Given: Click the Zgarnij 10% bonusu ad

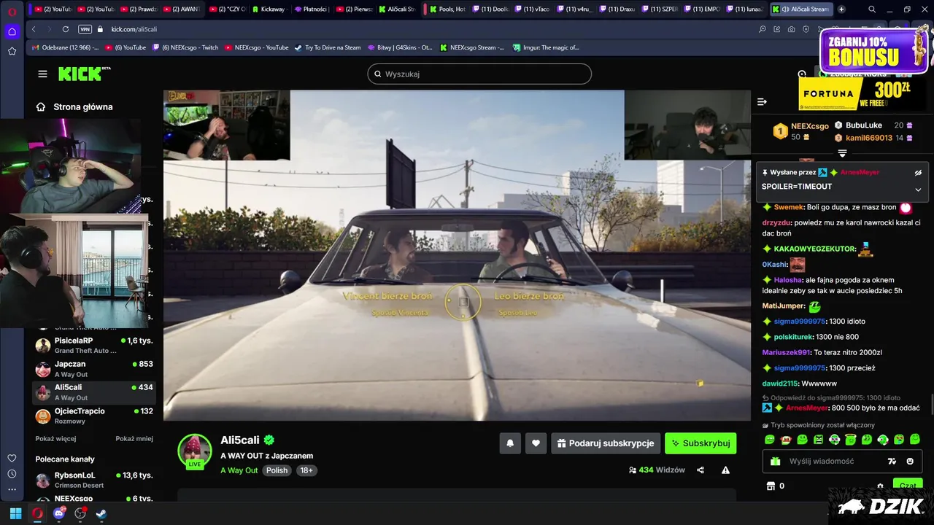Looking at the screenshot, I should click(x=873, y=51).
